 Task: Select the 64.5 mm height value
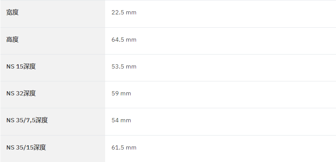[124, 39]
